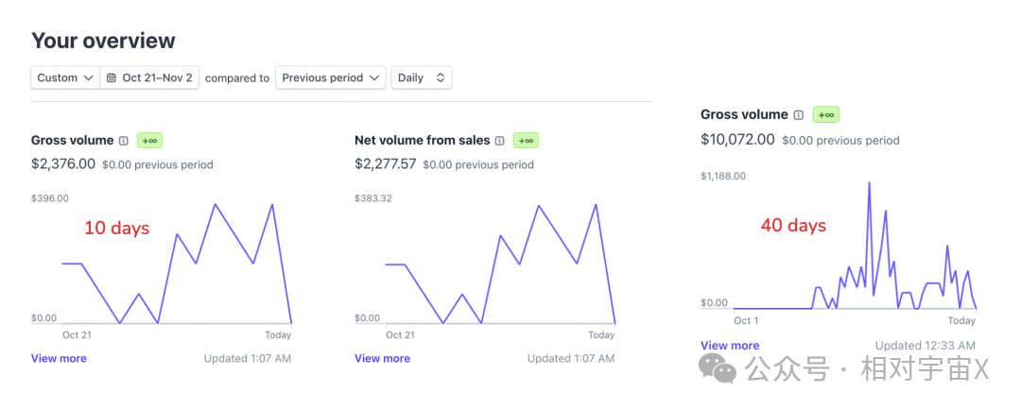The image size is (1021, 409).
Task: Follow View more under Net volume chart
Action: coord(382,359)
